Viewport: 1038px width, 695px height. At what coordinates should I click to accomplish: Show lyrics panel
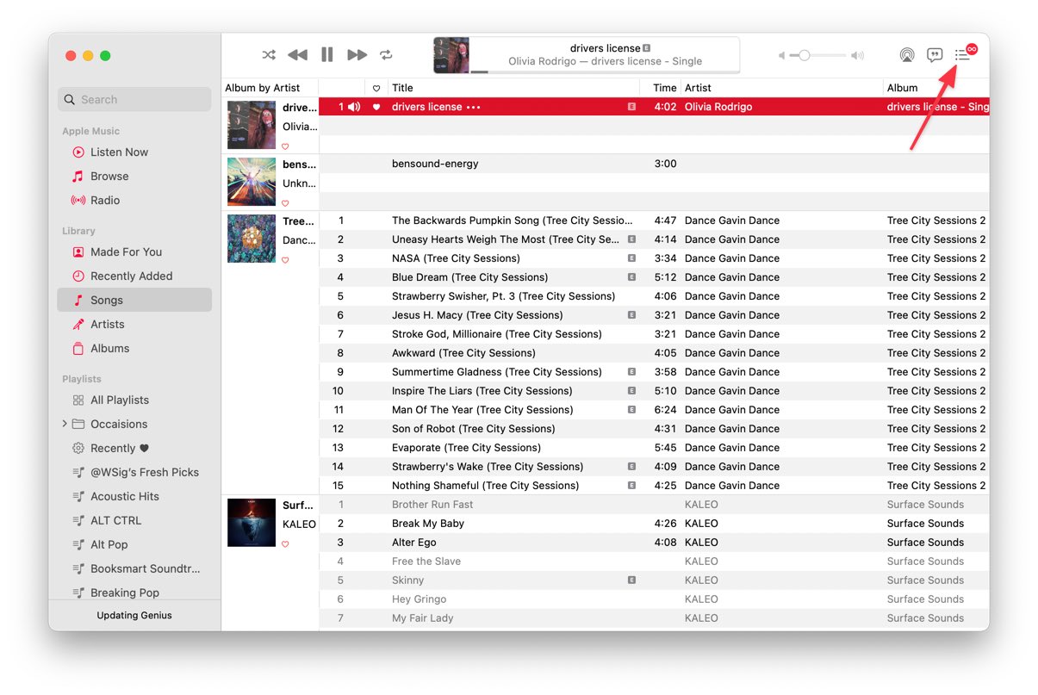point(935,55)
